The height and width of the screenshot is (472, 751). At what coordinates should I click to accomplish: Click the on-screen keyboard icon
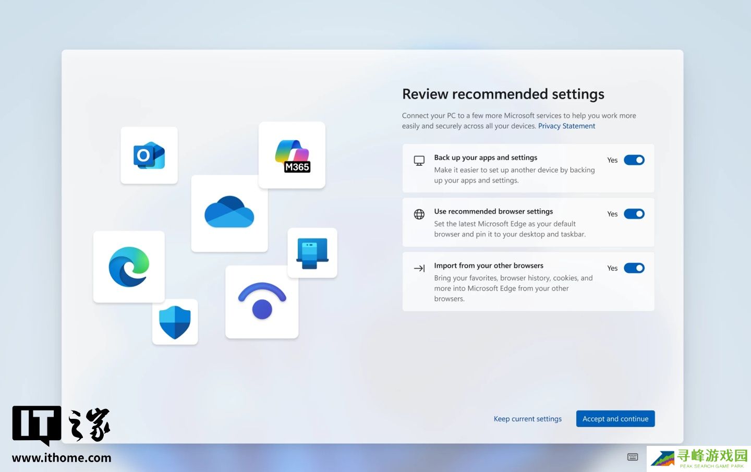(x=633, y=457)
